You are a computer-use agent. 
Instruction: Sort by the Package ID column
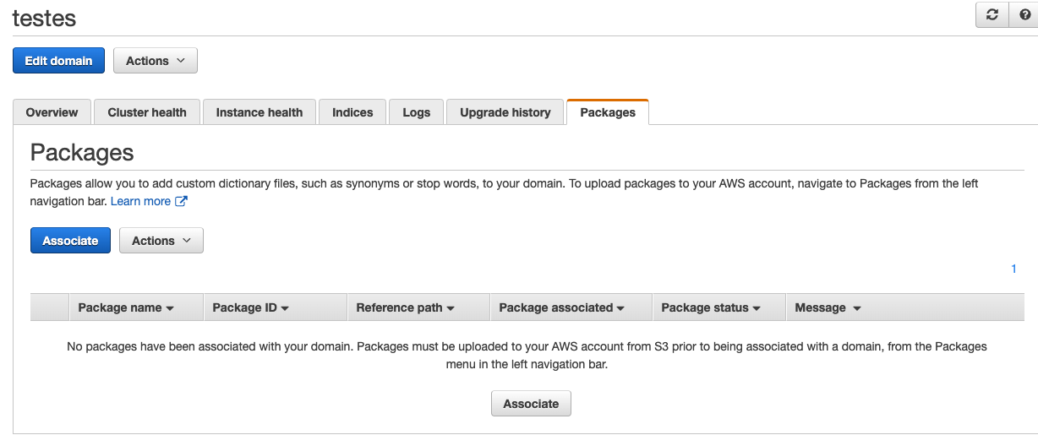251,307
